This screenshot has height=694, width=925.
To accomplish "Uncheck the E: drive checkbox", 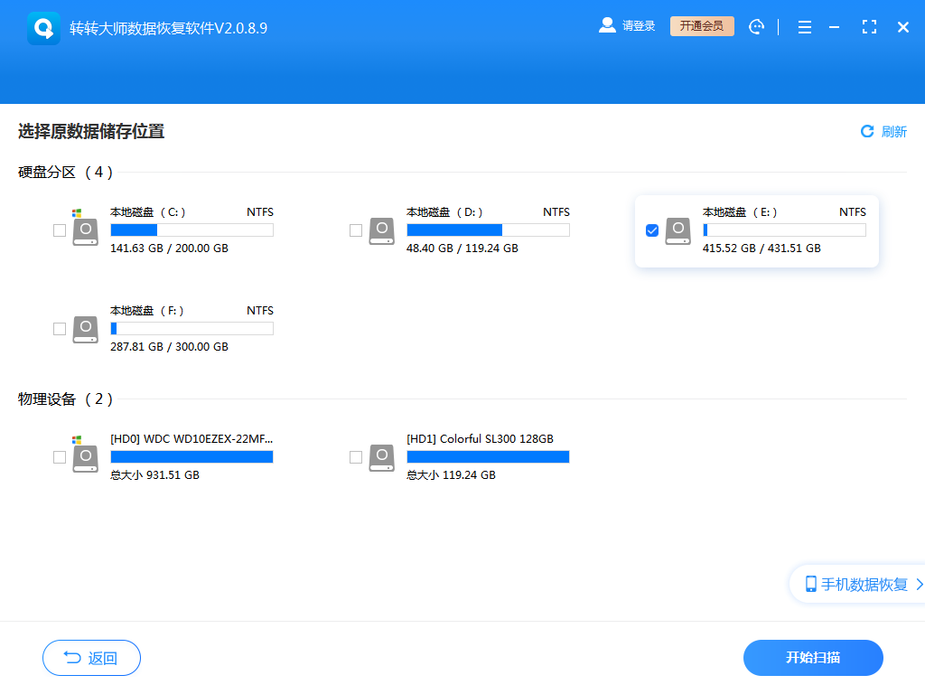I will 652,230.
